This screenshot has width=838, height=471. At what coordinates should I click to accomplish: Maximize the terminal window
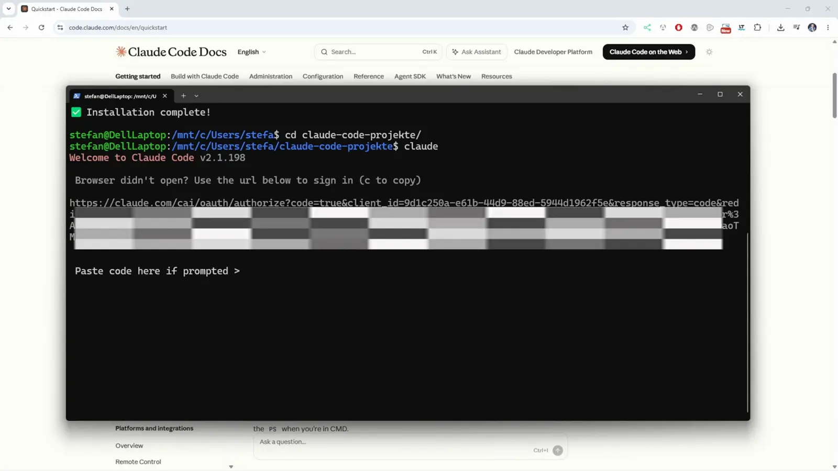point(720,94)
